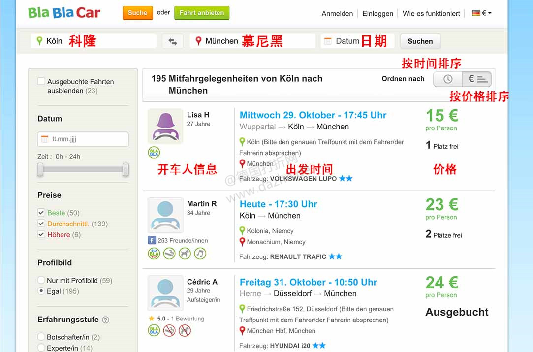The height and width of the screenshot is (352, 533).
Task: Click the Fahrt anbieten button
Action: [x=201, y=13]
